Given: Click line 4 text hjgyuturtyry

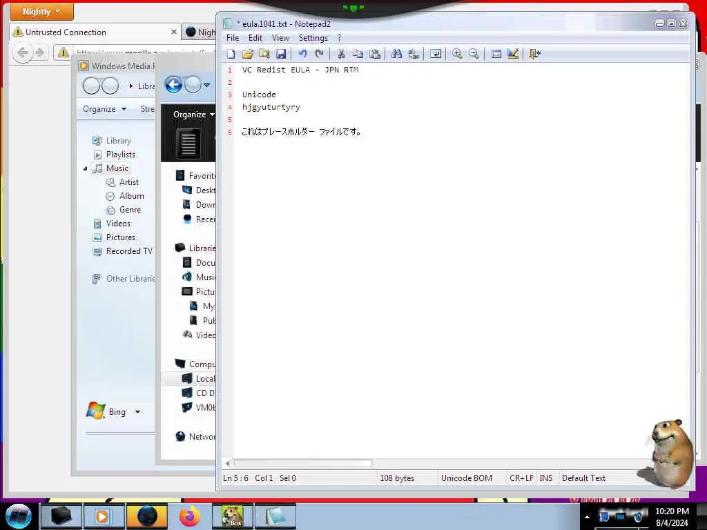Looking at the screenshot, I should coord(271,107).
